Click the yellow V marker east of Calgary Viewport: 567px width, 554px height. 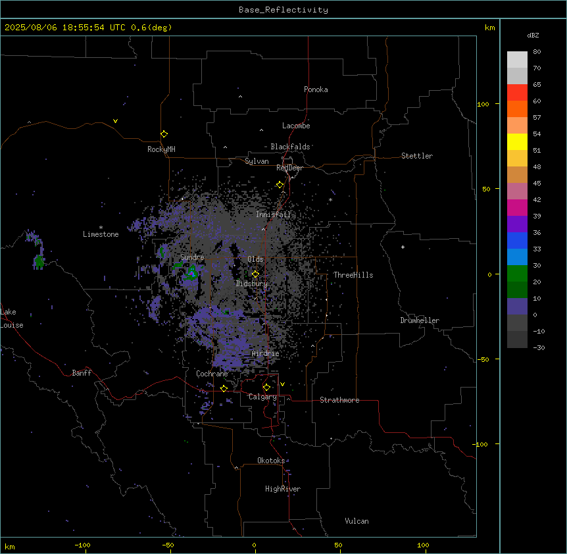[x=282, y=384]
